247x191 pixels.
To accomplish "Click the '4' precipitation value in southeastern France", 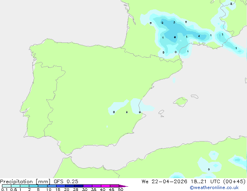I will pyautogui.click(x=199, y=36).
